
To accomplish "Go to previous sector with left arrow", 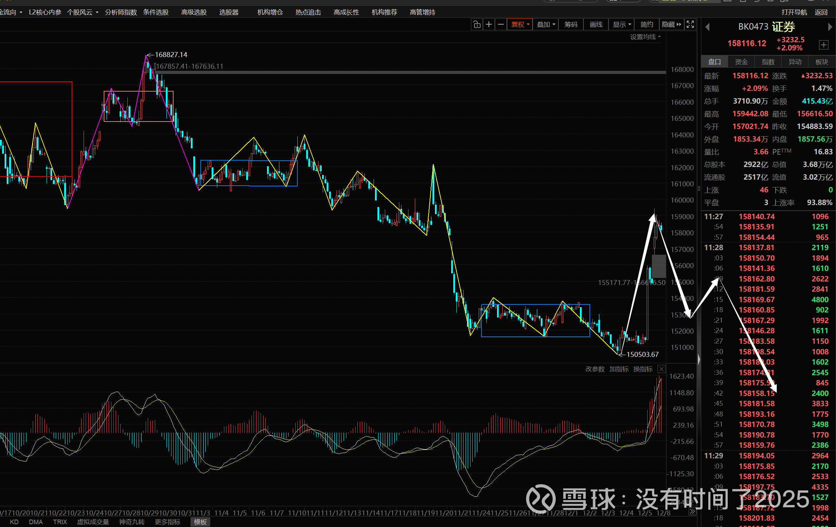I will [x=707, y=27].
